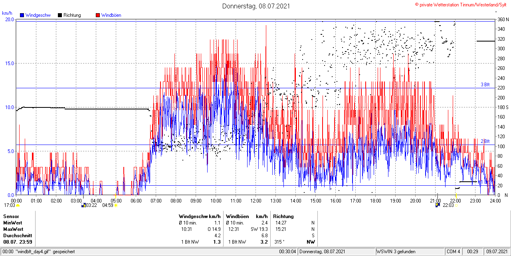Click the 00:30:04 status bar timer
511x256 pixels.
pos(288,252)
